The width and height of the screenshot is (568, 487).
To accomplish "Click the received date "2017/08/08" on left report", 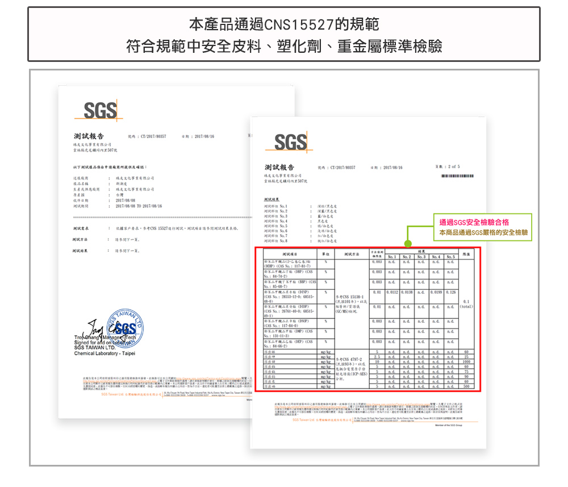I will [x=126, y=201].
